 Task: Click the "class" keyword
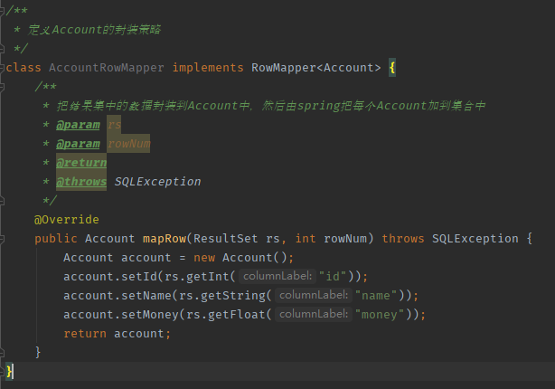coord(24,67)
